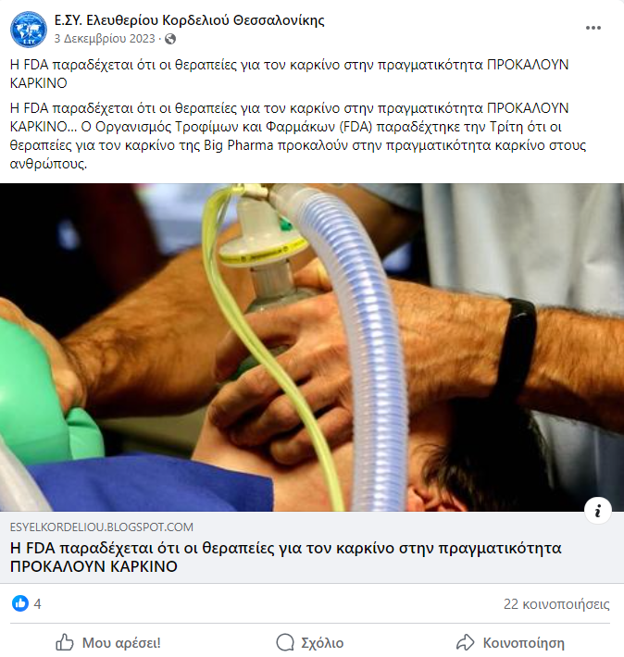624x657 pixels.
Task: Open the article headline below the image
Action: click(x=285, y=557)
